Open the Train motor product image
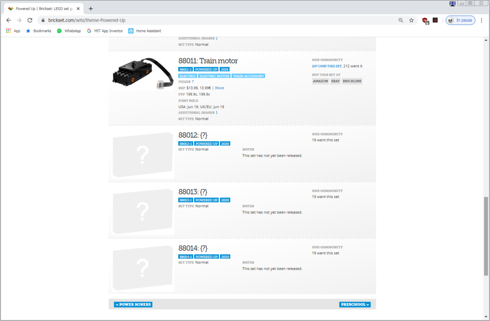 point(143,73)
